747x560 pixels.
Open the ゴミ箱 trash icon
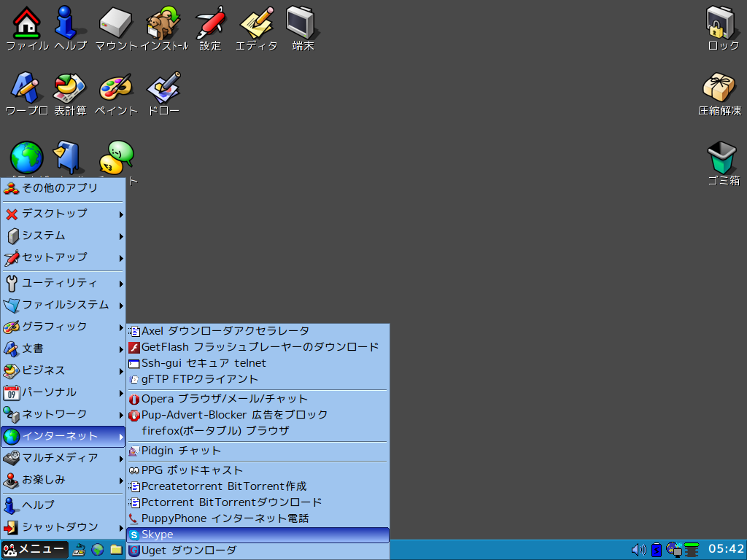pos(722,157)
